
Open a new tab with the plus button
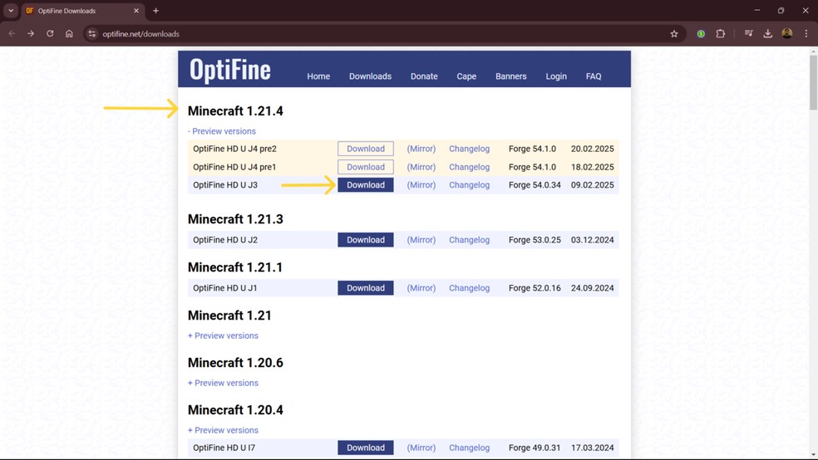[155, 11]
